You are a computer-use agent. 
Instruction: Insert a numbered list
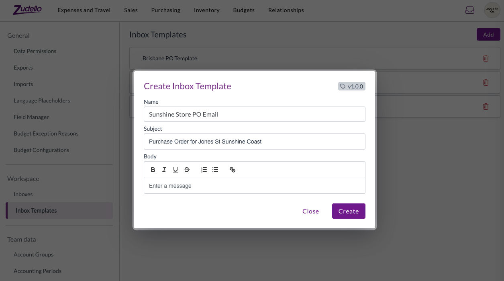[204, 170]
